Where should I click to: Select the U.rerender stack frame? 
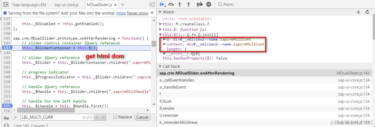click(x=266, y=115)
